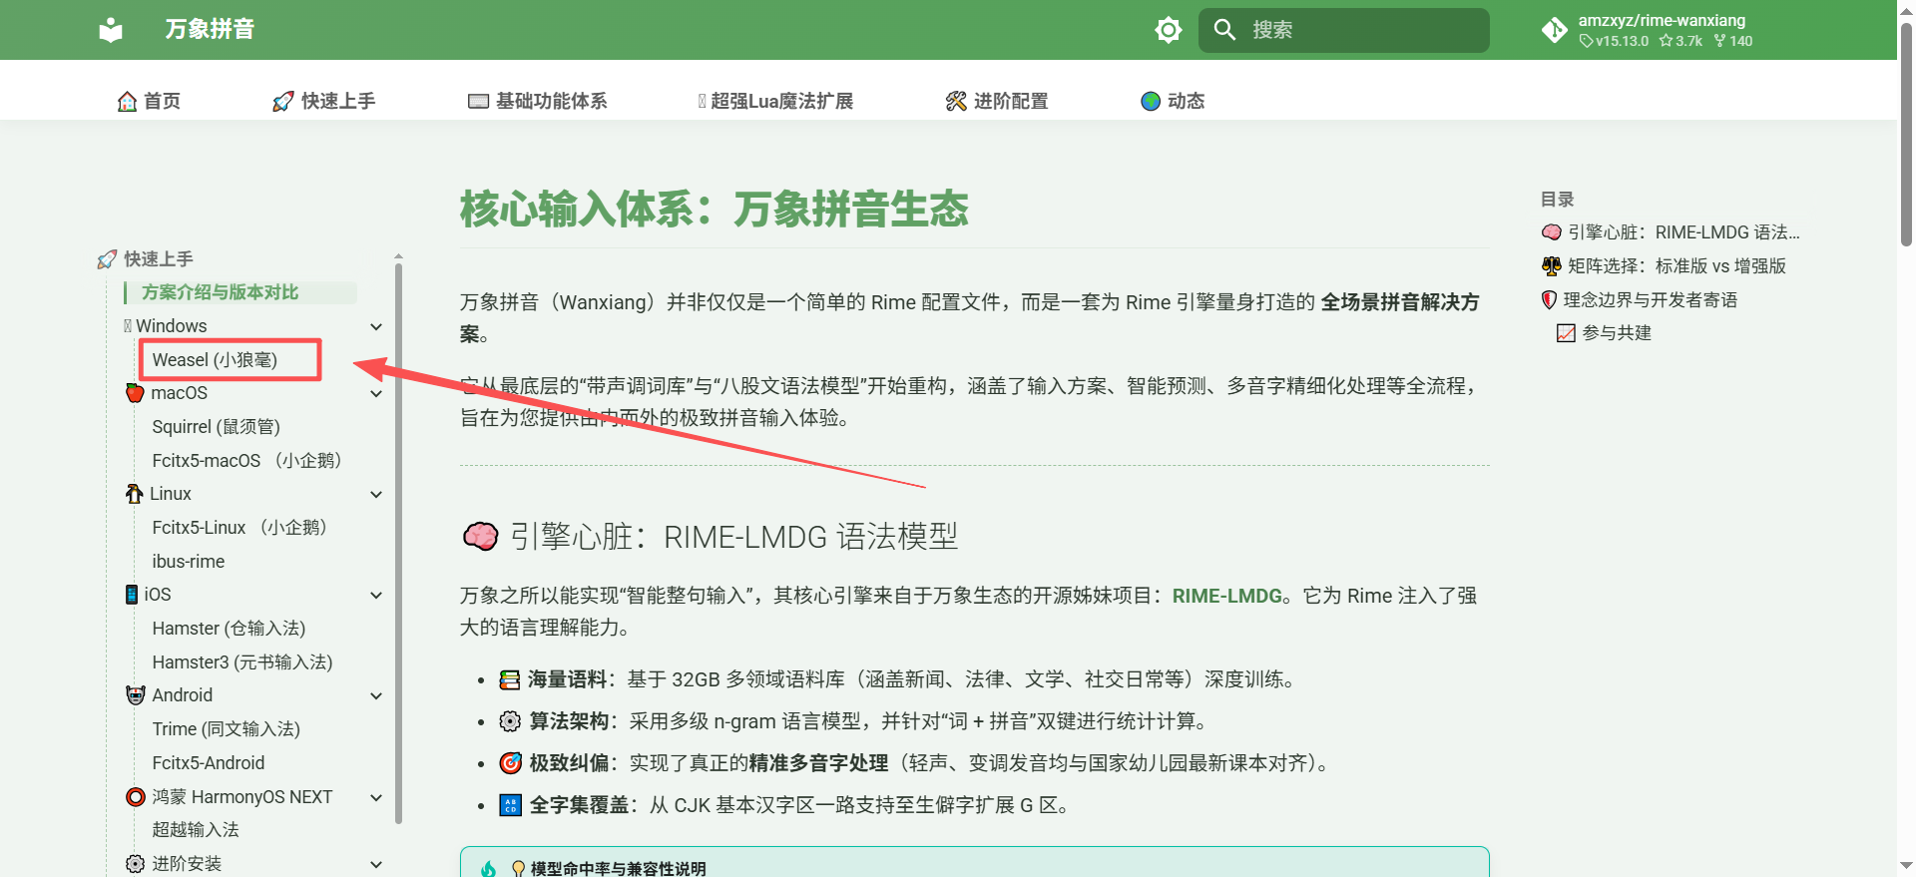Screen dimensions: 1916x877
Task: Open the 首页 tab
Action: pos(149,101)
